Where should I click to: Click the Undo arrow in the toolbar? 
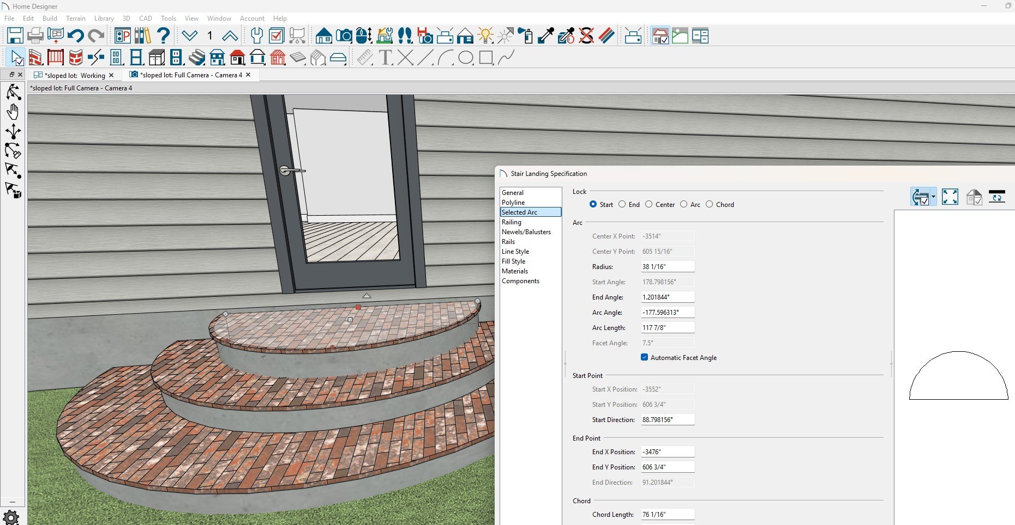point(75,36)
